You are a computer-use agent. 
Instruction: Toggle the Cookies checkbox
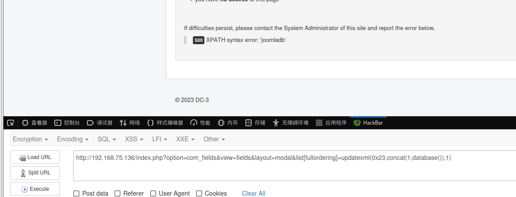tap(199, 193)
